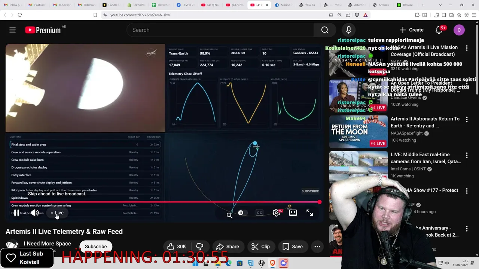The height and width of the screenshot is (269, 479).
Task: Open Brave browser from the taskbar
Action: pyautogui.click(x=272, y=263)
